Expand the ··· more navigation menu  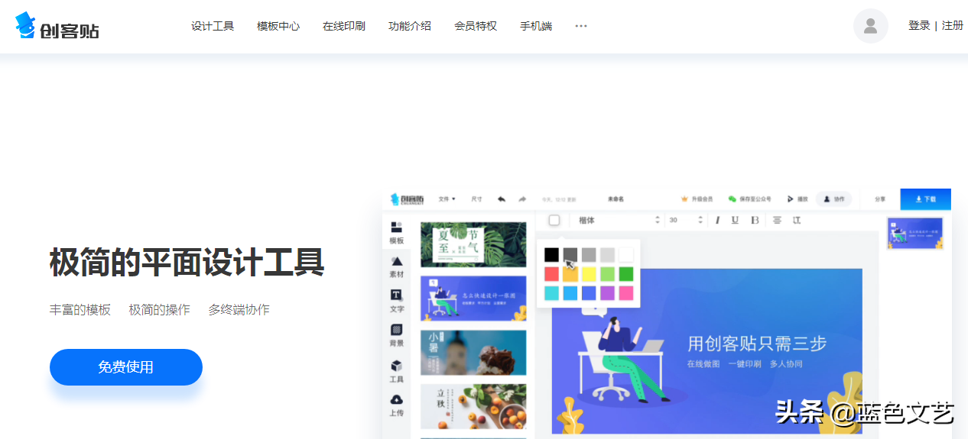pyautogui.click(x=581, y=26)
